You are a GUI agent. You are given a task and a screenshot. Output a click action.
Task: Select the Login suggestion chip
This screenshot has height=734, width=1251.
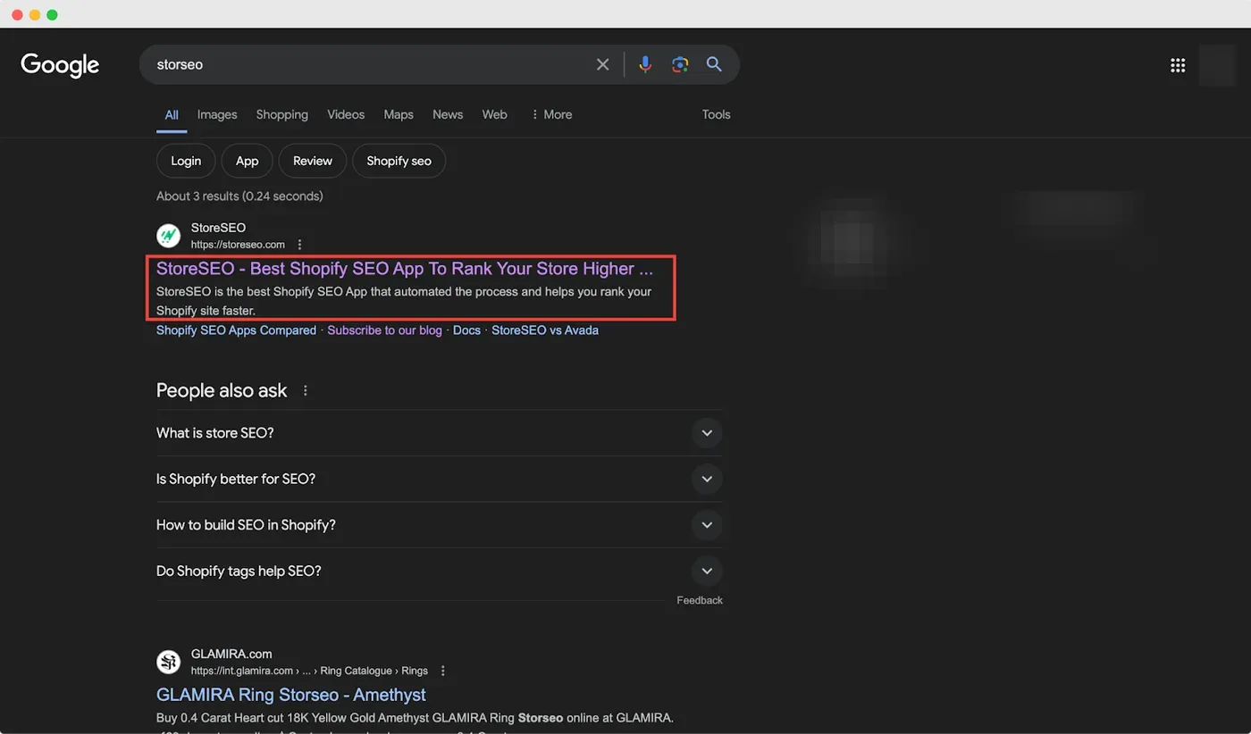(186, 161)
